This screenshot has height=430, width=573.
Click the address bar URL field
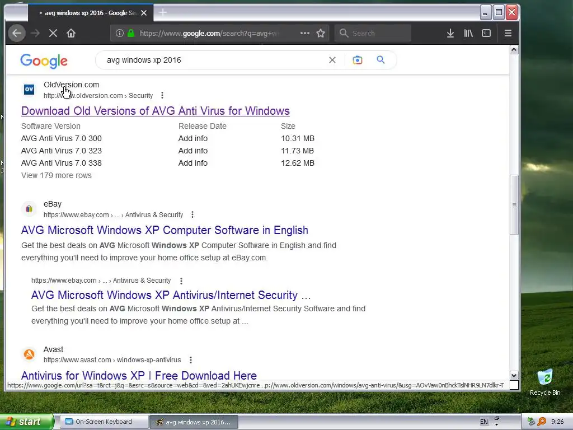(x=210, y=33)
